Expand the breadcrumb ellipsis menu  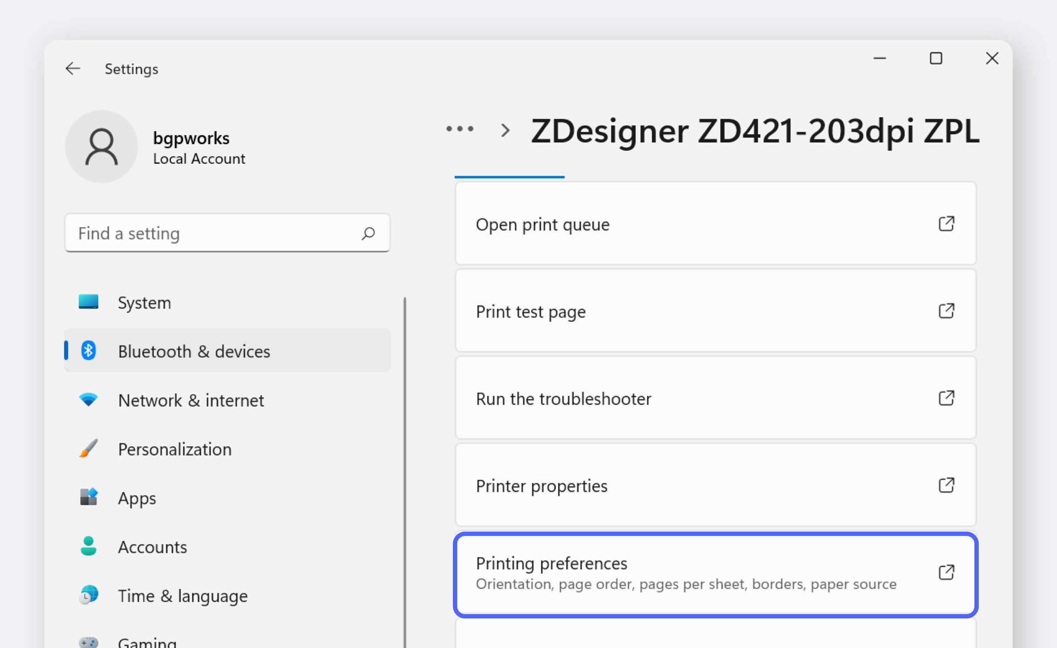coord(460,129)
